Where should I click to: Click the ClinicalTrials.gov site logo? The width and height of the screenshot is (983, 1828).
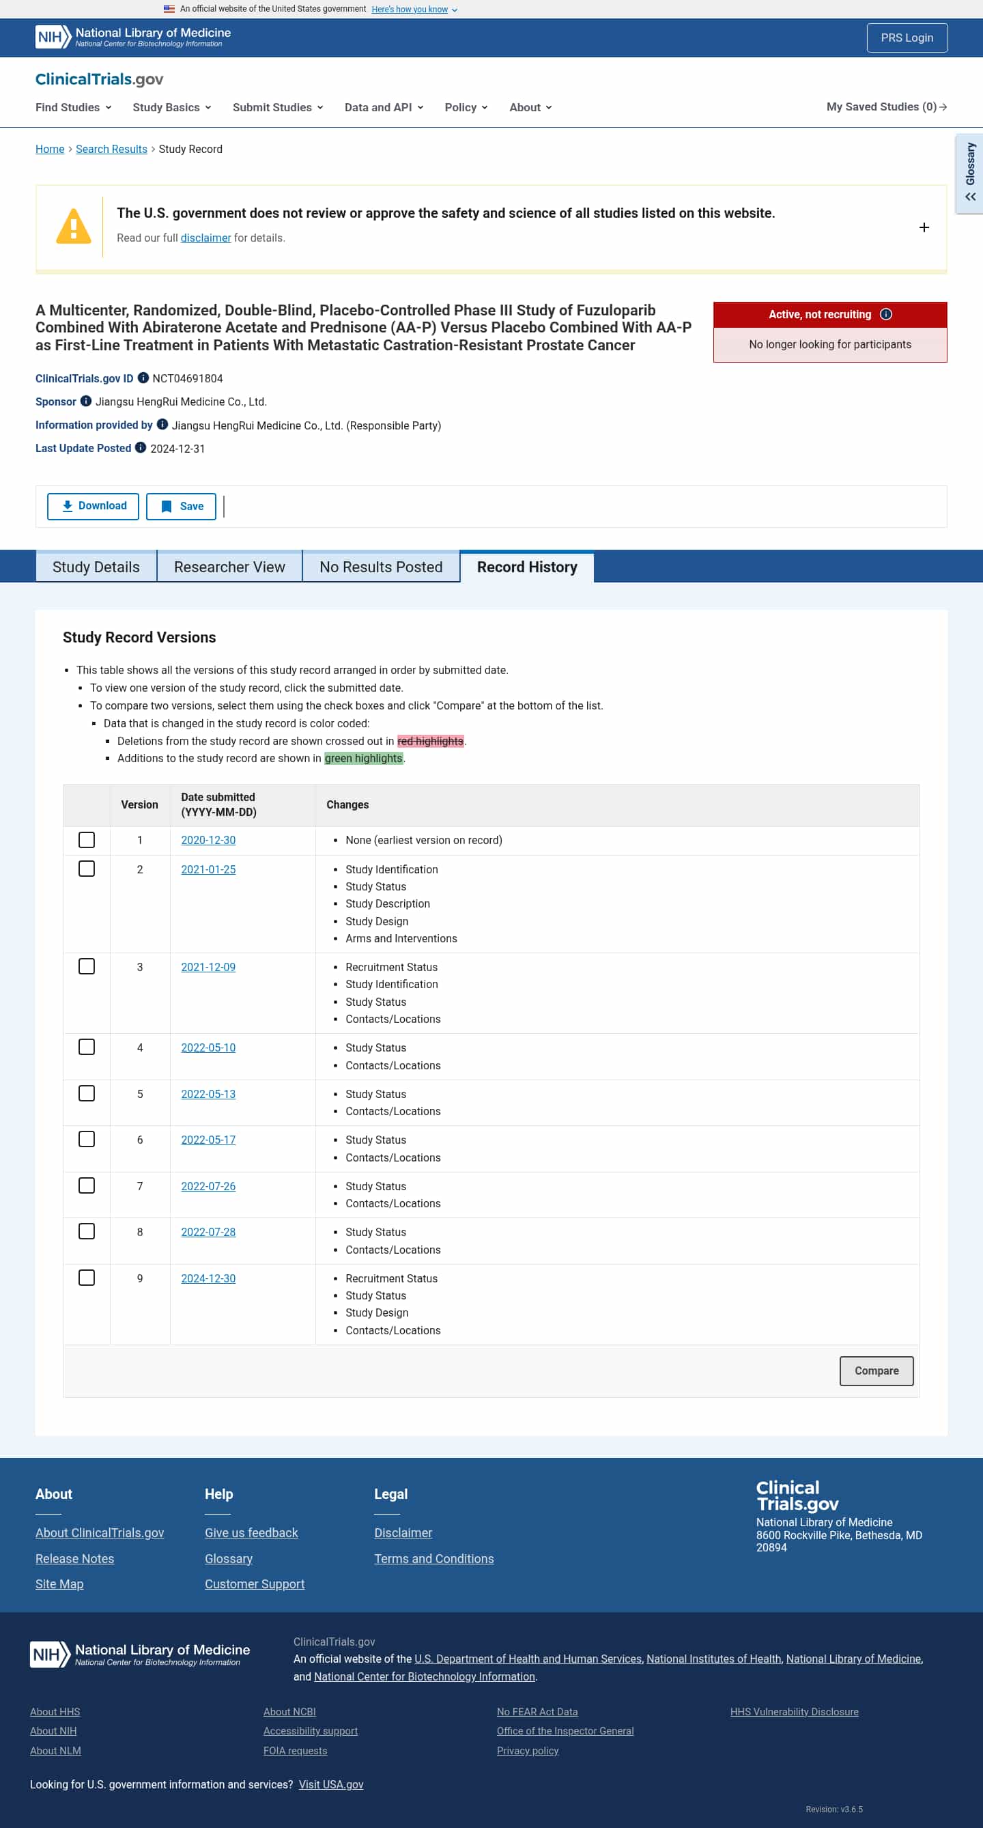[99, 79]
